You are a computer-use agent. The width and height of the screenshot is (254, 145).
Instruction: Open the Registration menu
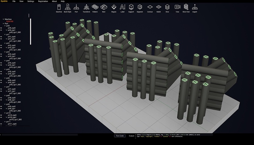43,1
